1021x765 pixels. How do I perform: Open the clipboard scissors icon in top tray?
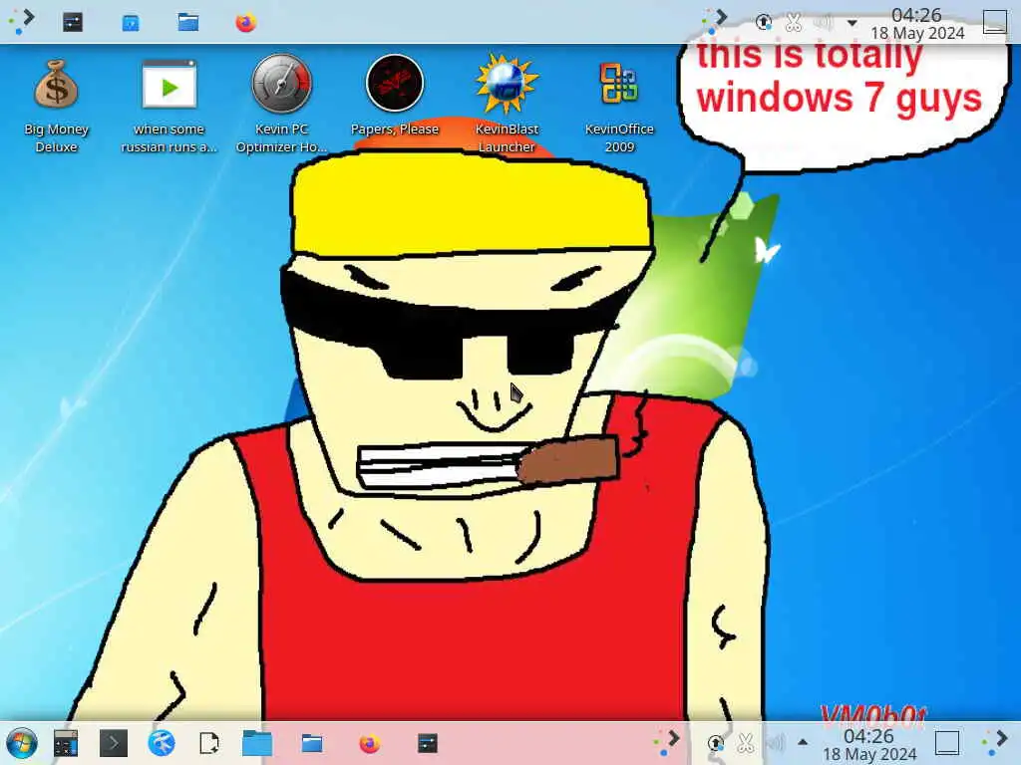point(793,23)
